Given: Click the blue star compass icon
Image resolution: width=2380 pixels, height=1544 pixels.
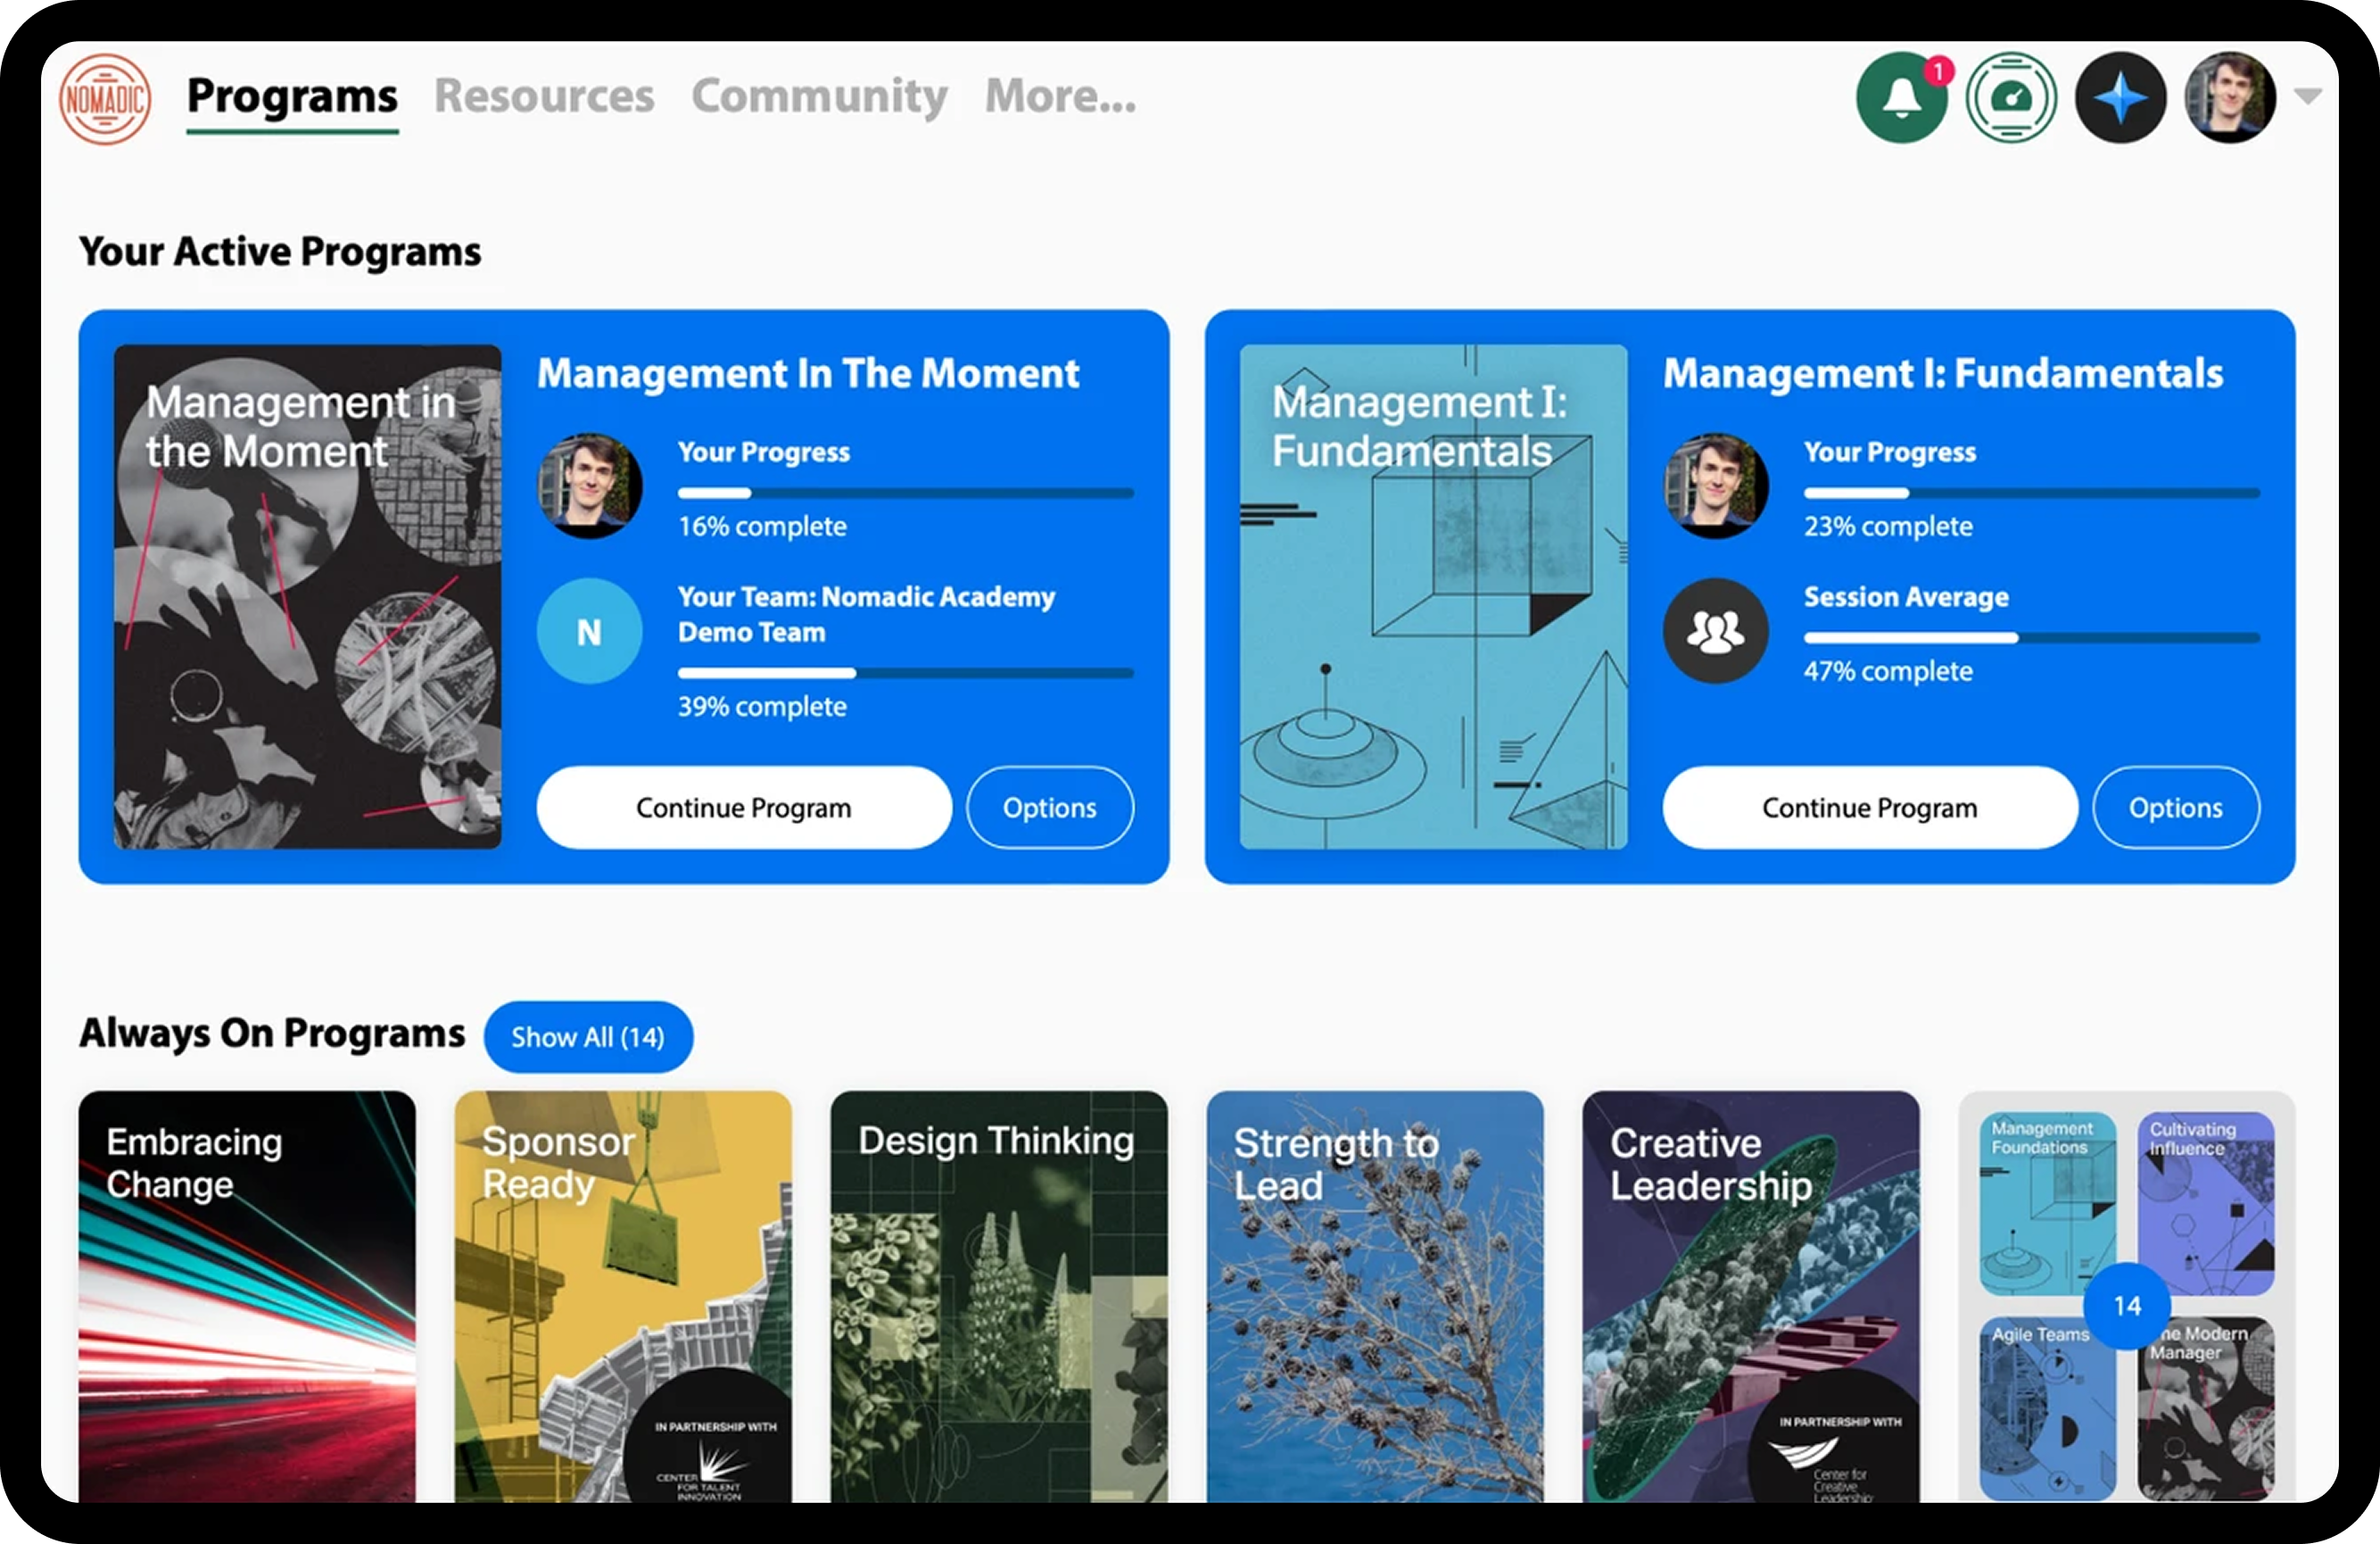Looking at the screenshot, I should [x=2120, y=98].
